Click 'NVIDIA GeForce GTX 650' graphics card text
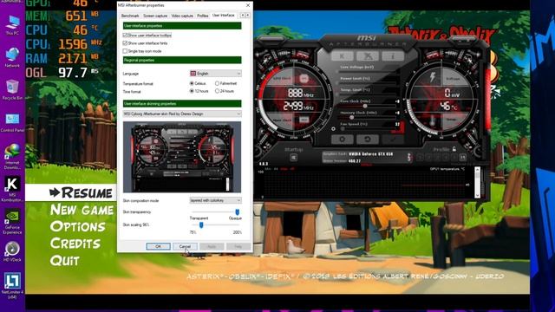Screen dimensions: 555x312 click(x=371, y=154)
